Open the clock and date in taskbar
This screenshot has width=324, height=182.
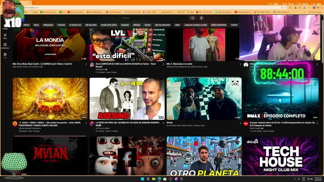pyautogui.click(x=318, y=179)
